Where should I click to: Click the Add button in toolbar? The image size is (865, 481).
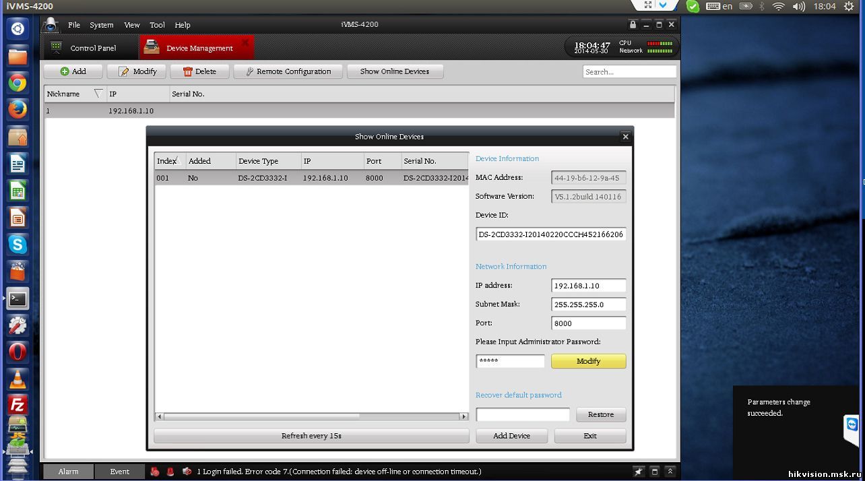point(73,71)
